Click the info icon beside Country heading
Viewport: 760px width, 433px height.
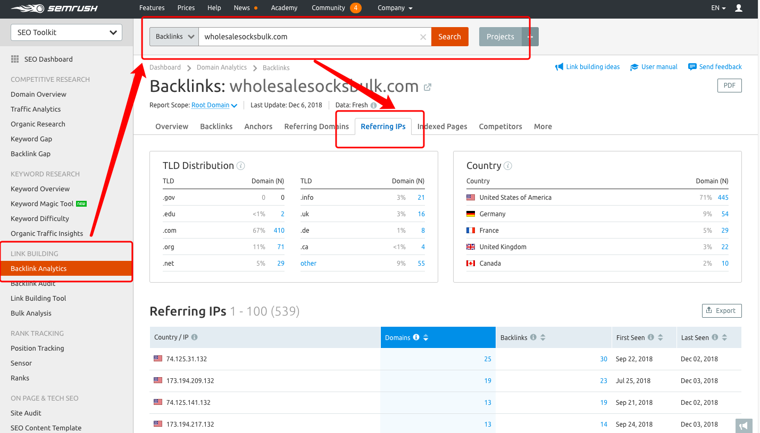507,165
